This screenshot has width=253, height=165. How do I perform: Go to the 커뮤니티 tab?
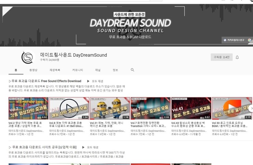[x=78, y=70]
